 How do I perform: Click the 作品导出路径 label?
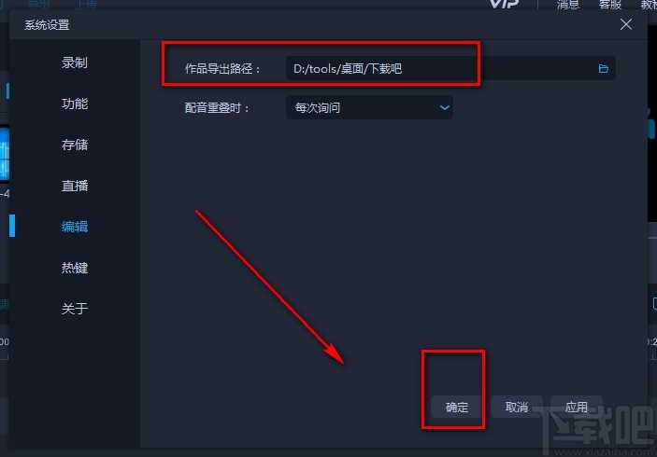[222, 69]
